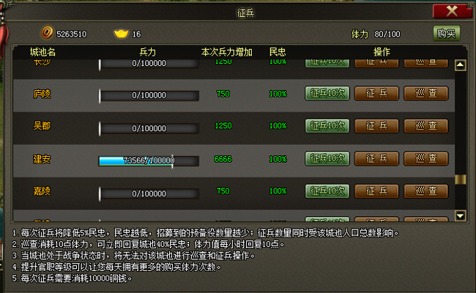The image size is (476, 293).
Task: Buy stamina with the 购买 button
Action: point(446,34)
